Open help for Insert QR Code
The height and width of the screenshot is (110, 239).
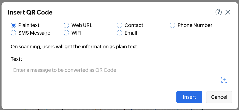[218, 12]
